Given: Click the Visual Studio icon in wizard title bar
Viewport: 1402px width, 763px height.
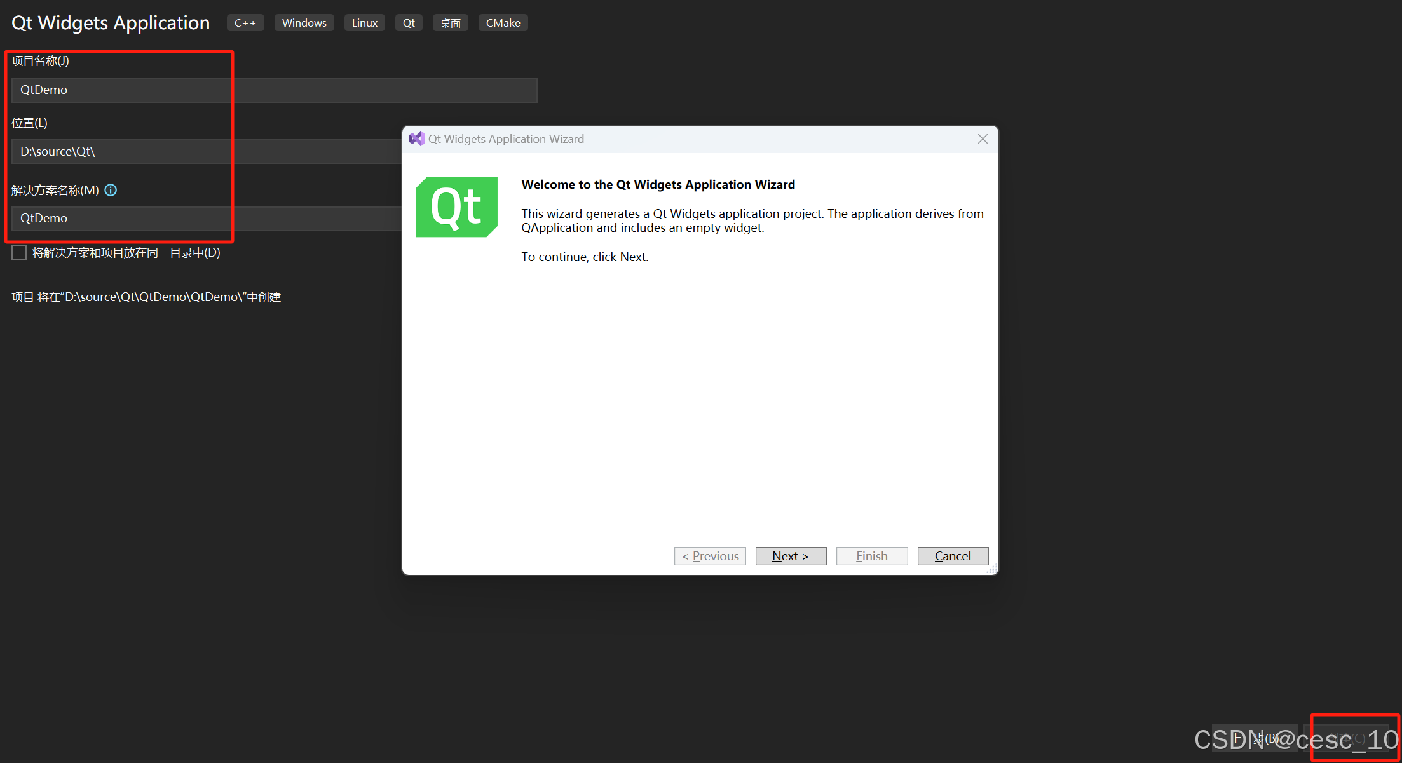Looking at the screenshot, I should 416,138.
